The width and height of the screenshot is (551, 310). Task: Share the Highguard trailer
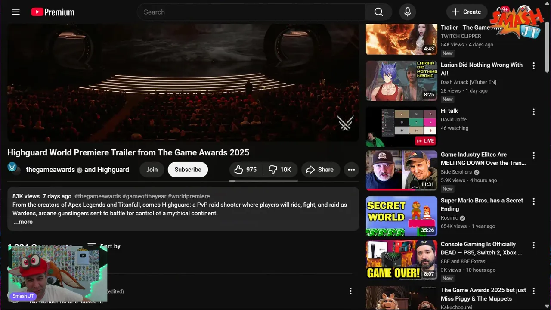pyautogui.click(x=320, y=170)
